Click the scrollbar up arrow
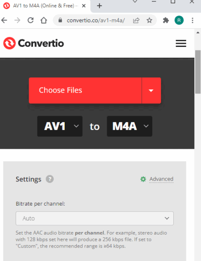This screenshot has width=201, height=261. (x=198, y=33)
